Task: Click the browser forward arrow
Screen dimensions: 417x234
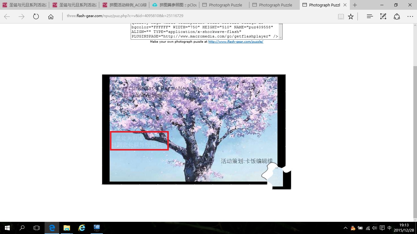Action: click(x=21, y=17)
